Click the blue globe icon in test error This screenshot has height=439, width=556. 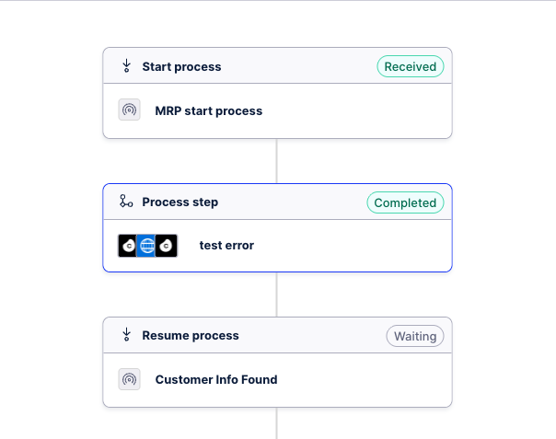point(147,246)
